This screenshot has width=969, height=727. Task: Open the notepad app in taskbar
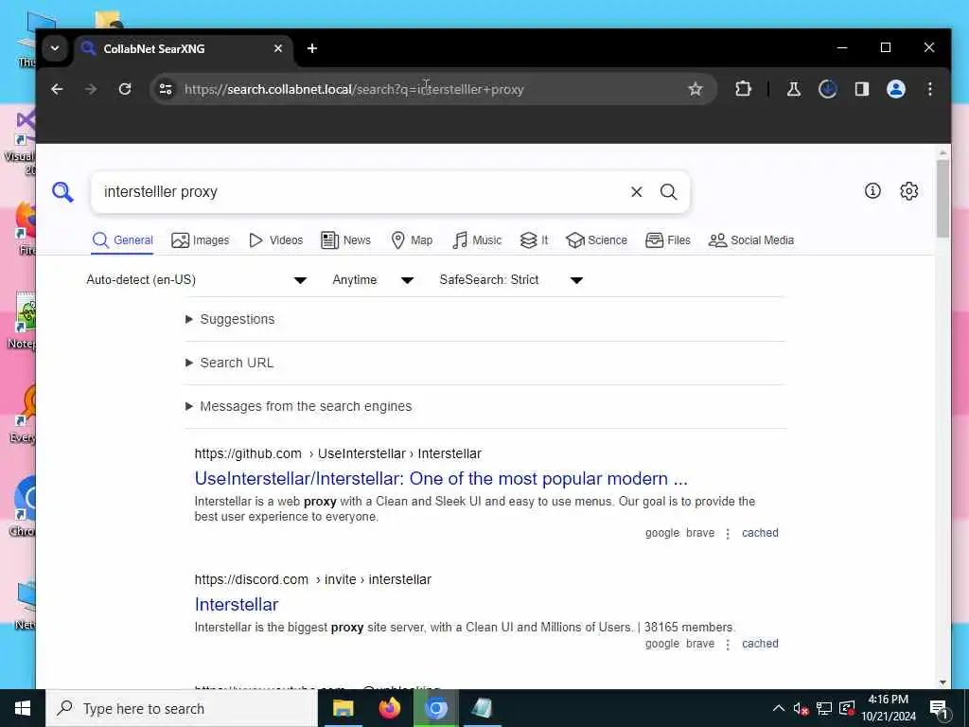(482, 708)
